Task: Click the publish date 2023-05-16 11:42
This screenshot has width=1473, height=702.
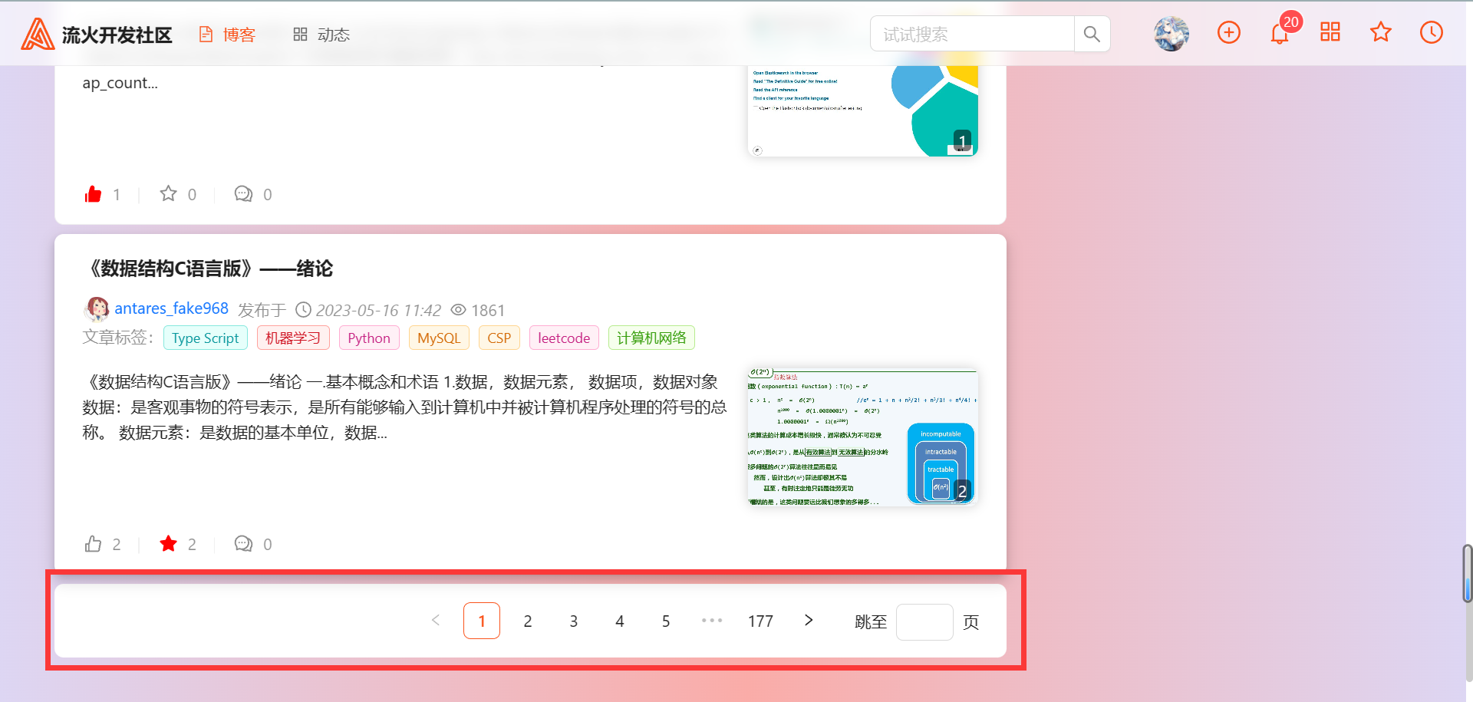Action: tap(378, 310)
